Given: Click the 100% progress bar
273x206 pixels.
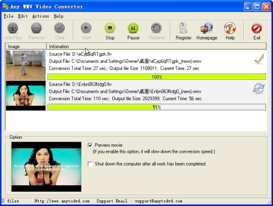Looking at the screenshot, I should point(157,77).
